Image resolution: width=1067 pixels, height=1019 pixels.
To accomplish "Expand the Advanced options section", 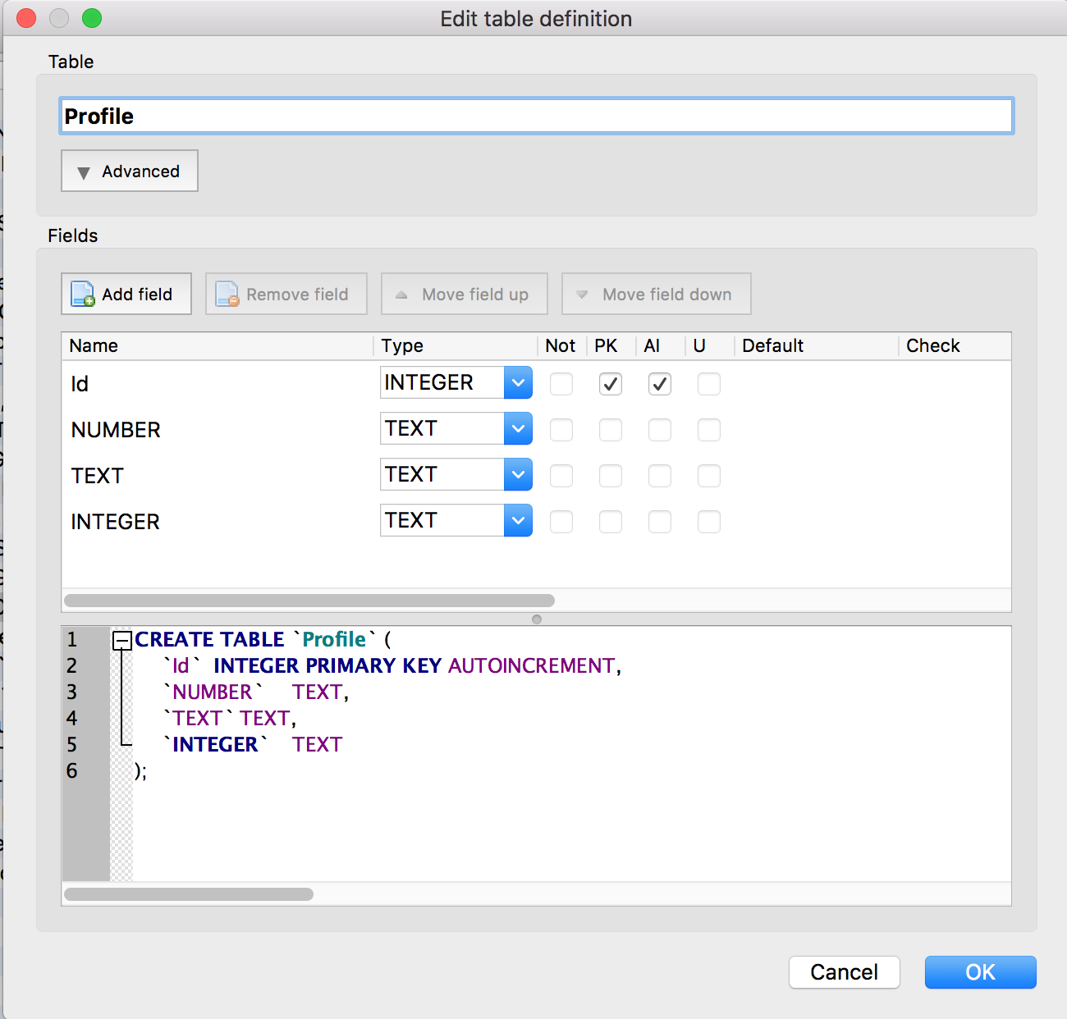I will point(130,171).
